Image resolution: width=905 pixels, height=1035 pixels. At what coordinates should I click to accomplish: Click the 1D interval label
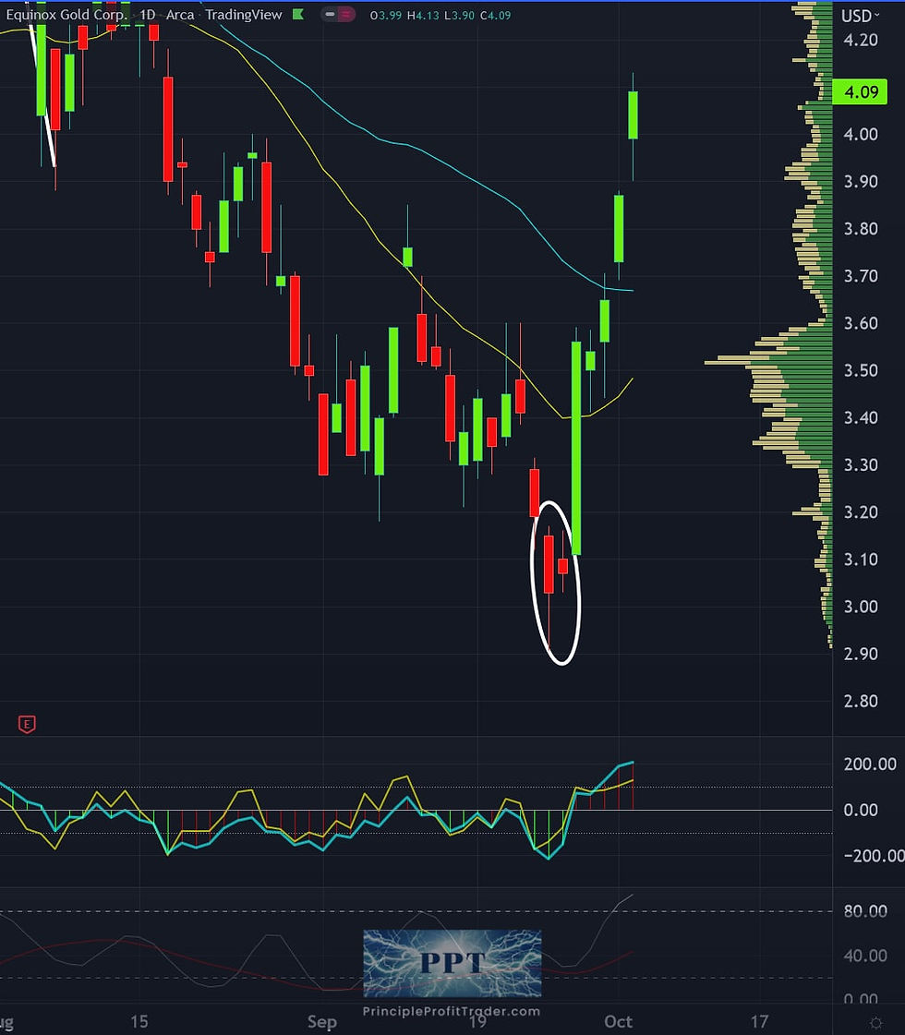tap(147, 14)
